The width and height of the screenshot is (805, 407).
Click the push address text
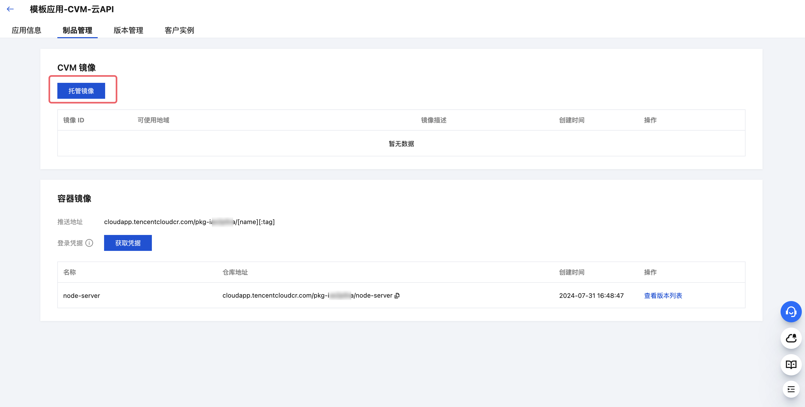(189, 222)
